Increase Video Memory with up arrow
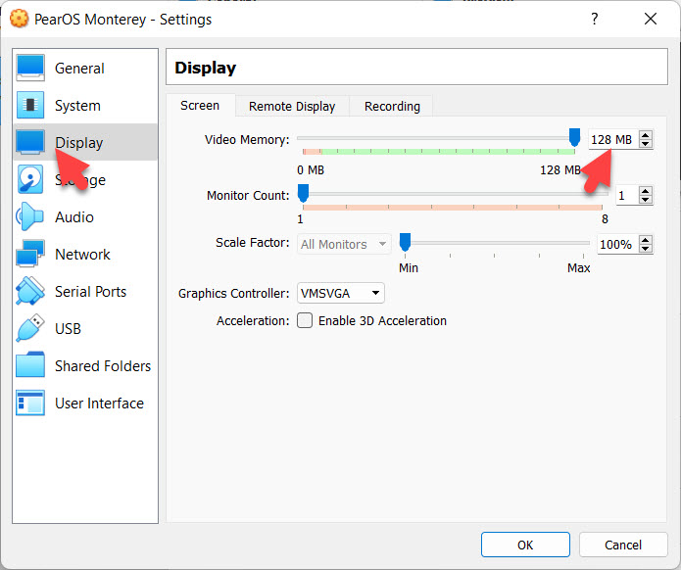 tap(646, 135)
